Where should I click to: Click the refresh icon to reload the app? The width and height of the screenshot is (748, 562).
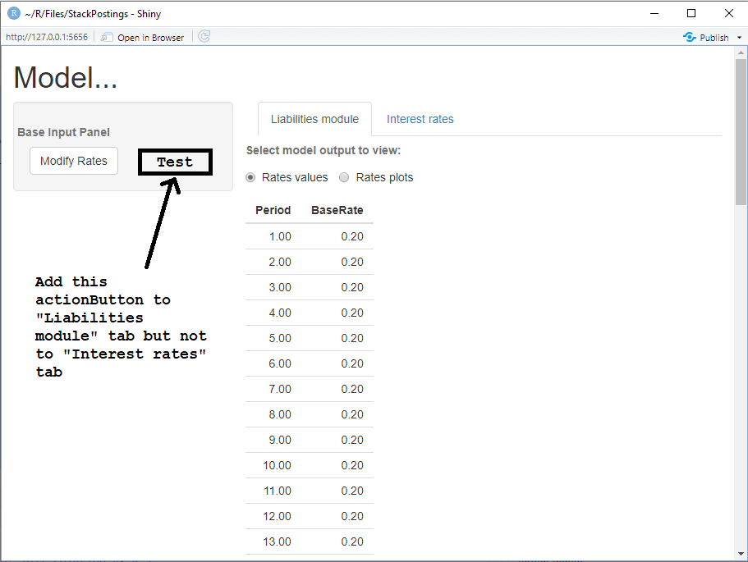[203, 36]
